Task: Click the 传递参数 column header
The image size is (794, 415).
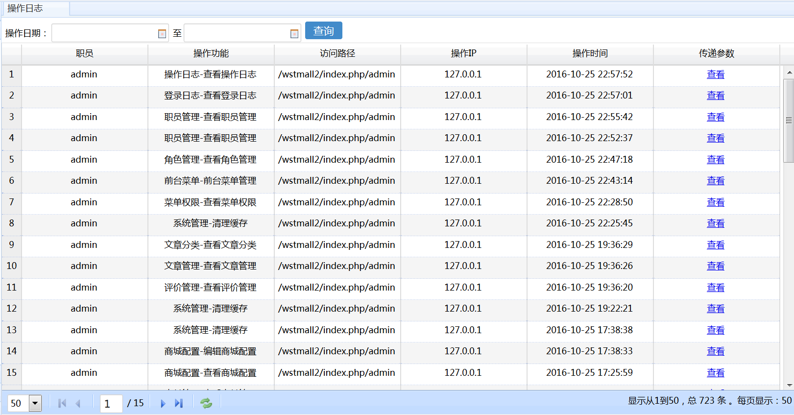Action: coord(717,54)
